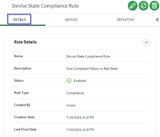
Task: Click the left chevron beside the tabs
Action: point(157,20)
